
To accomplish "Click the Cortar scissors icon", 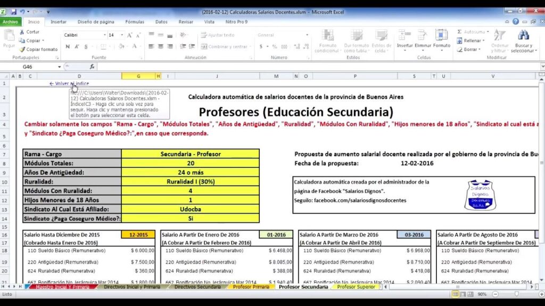I will pyautogui.click(x=21, y=32).
